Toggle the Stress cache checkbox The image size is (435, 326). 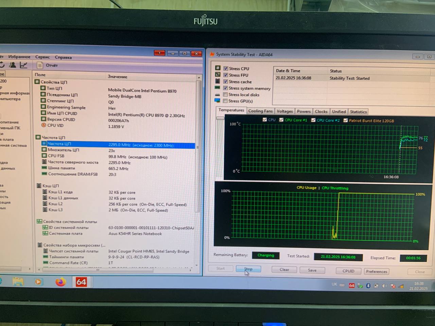coord(226,81)
